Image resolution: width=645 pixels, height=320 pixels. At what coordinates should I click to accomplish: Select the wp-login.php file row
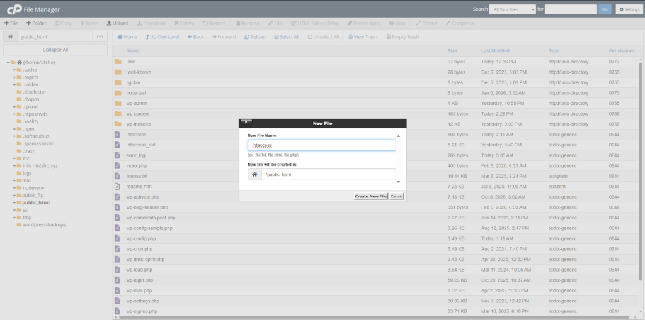tap(377, 280)
